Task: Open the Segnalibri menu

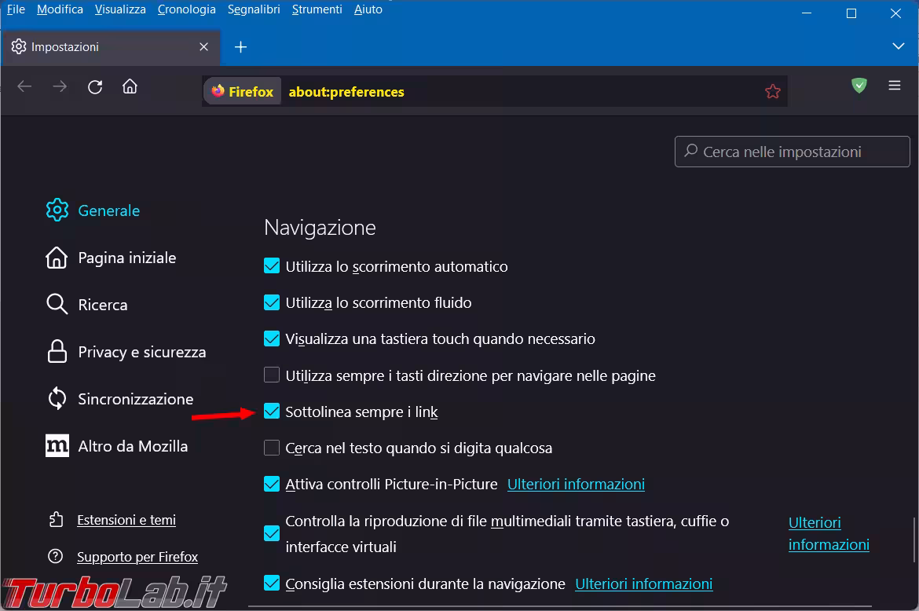Action: pos(254,9)
